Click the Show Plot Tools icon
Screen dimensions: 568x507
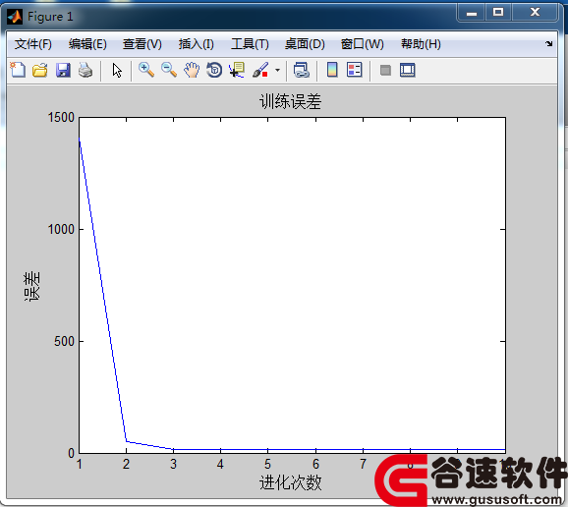(x=408, y=70)
